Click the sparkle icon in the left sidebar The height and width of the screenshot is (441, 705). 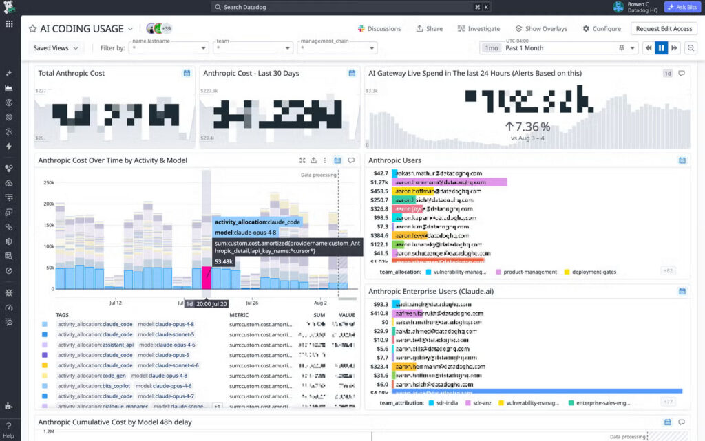pos(8,73)
